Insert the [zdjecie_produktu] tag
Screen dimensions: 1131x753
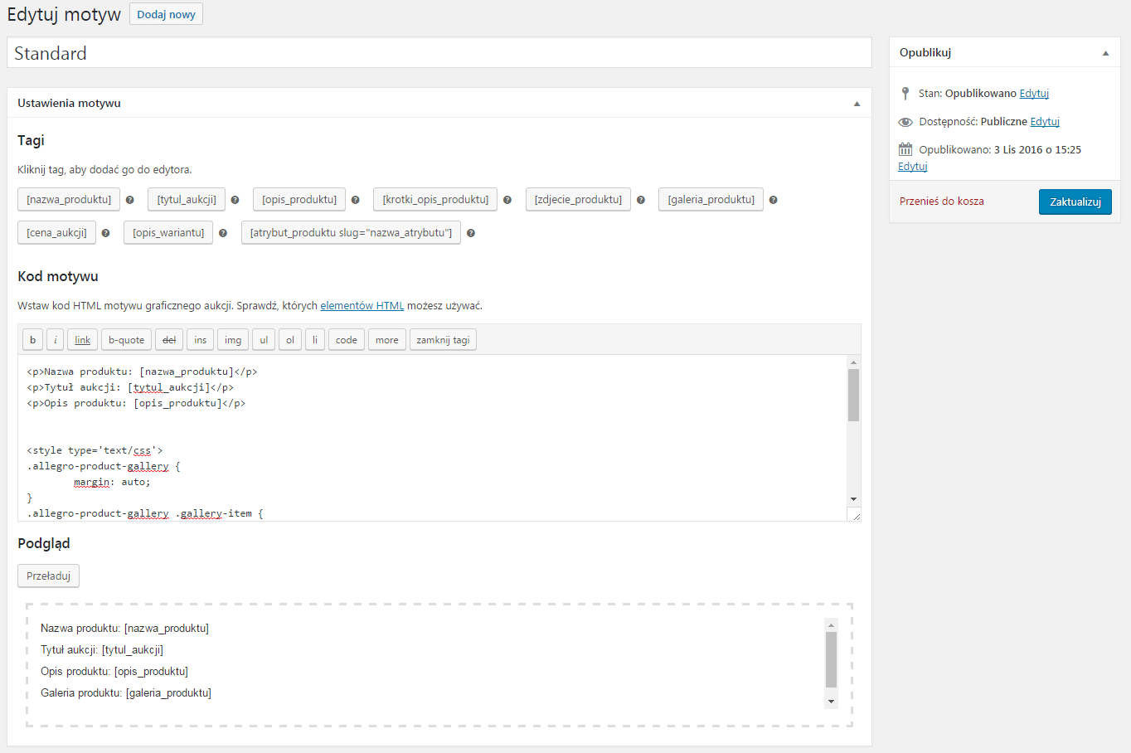click(578, 200)
